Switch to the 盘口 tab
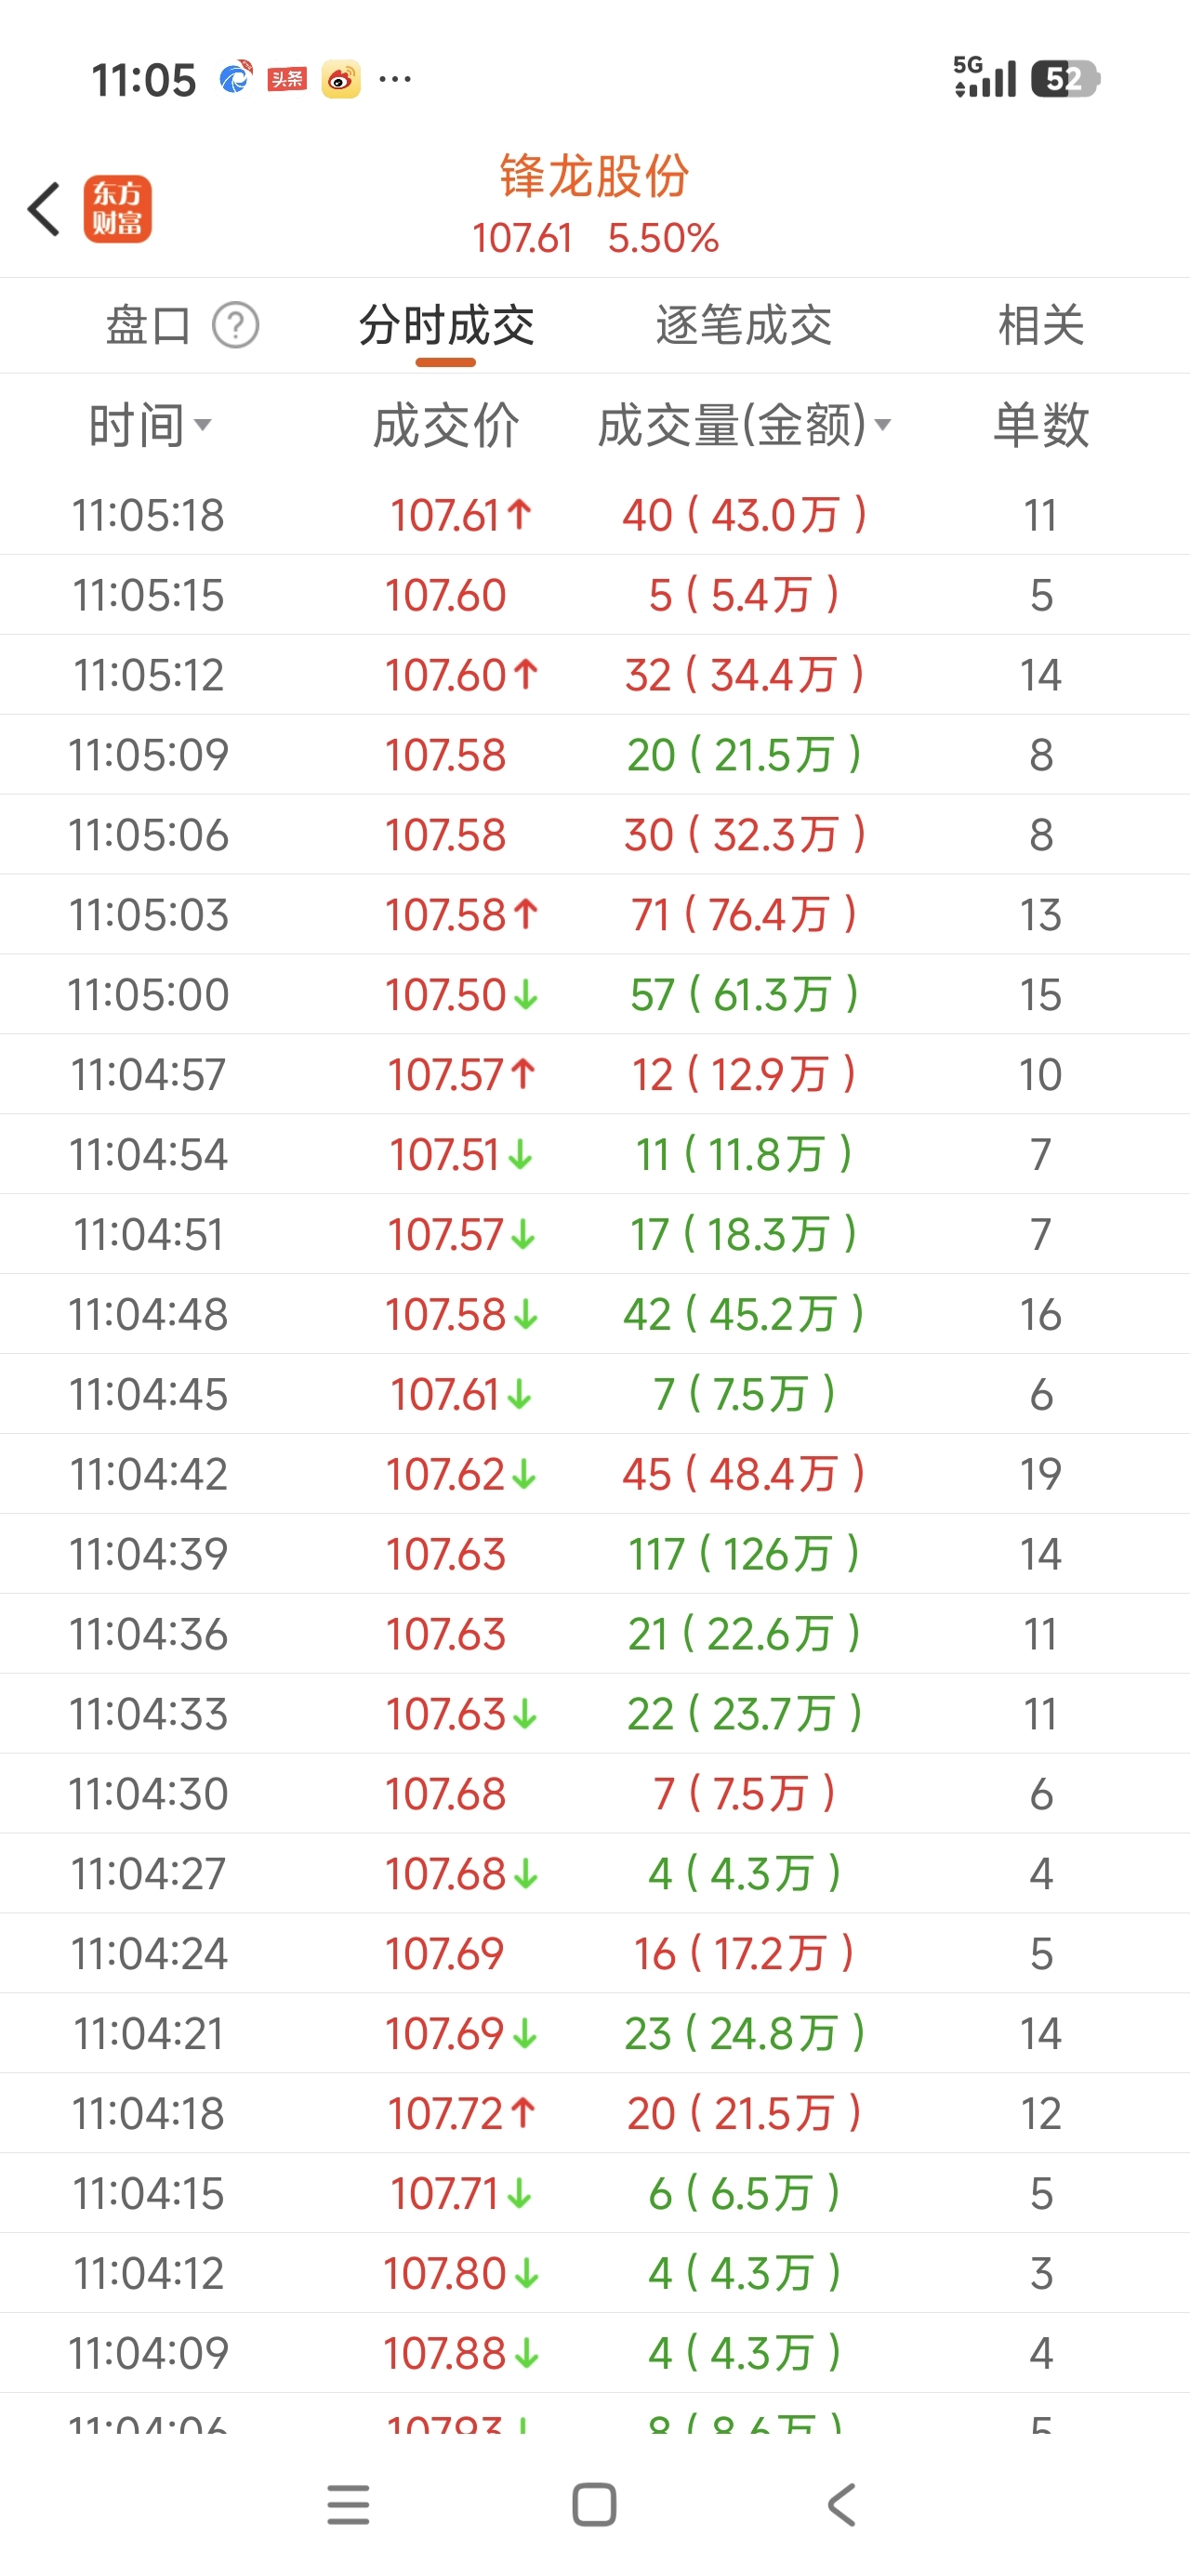The width and height of the screenshot is (1190, 2576). [x=148, y=326]
